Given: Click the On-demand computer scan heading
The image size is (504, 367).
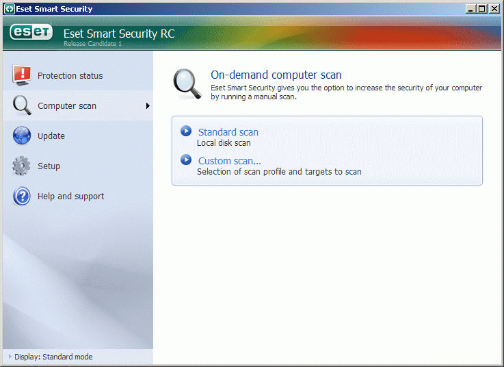Looking at the screenshot, I should point(276,75).
